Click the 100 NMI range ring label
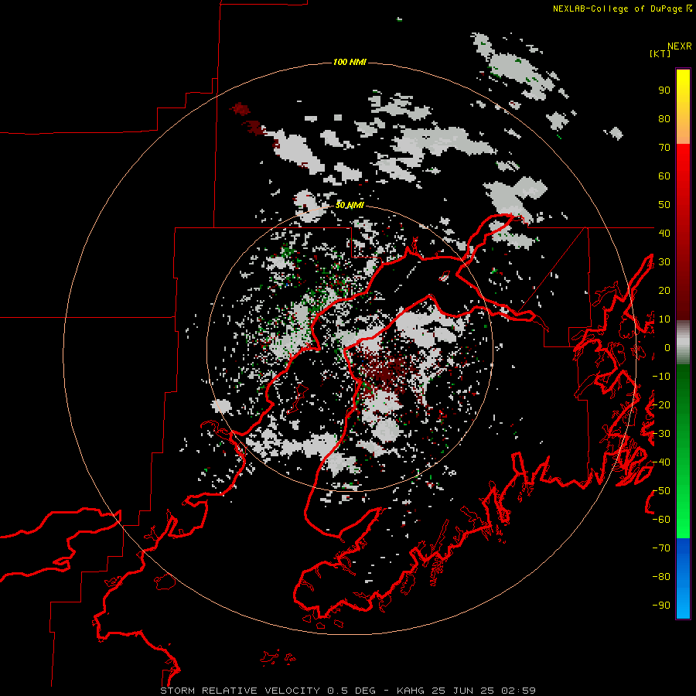The width and height of the screenshot is (696, 696). tap(350, 62)
